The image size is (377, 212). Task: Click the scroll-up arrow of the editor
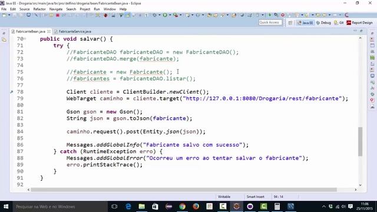[360, 38]
